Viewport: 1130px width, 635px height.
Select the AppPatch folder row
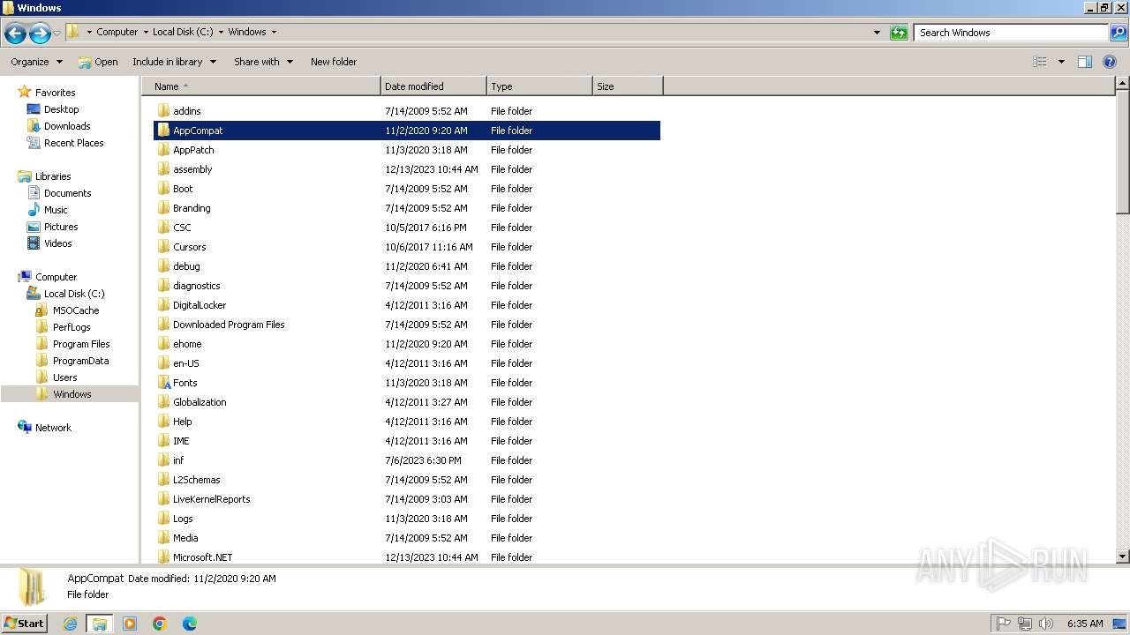coord(407,150)
